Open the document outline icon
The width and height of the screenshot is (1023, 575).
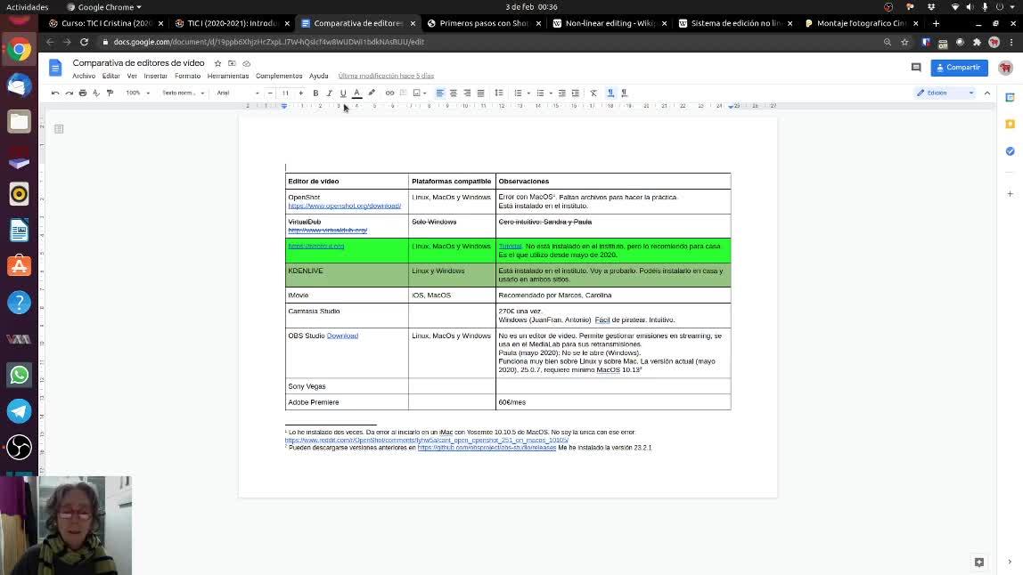tap(59, 129)
